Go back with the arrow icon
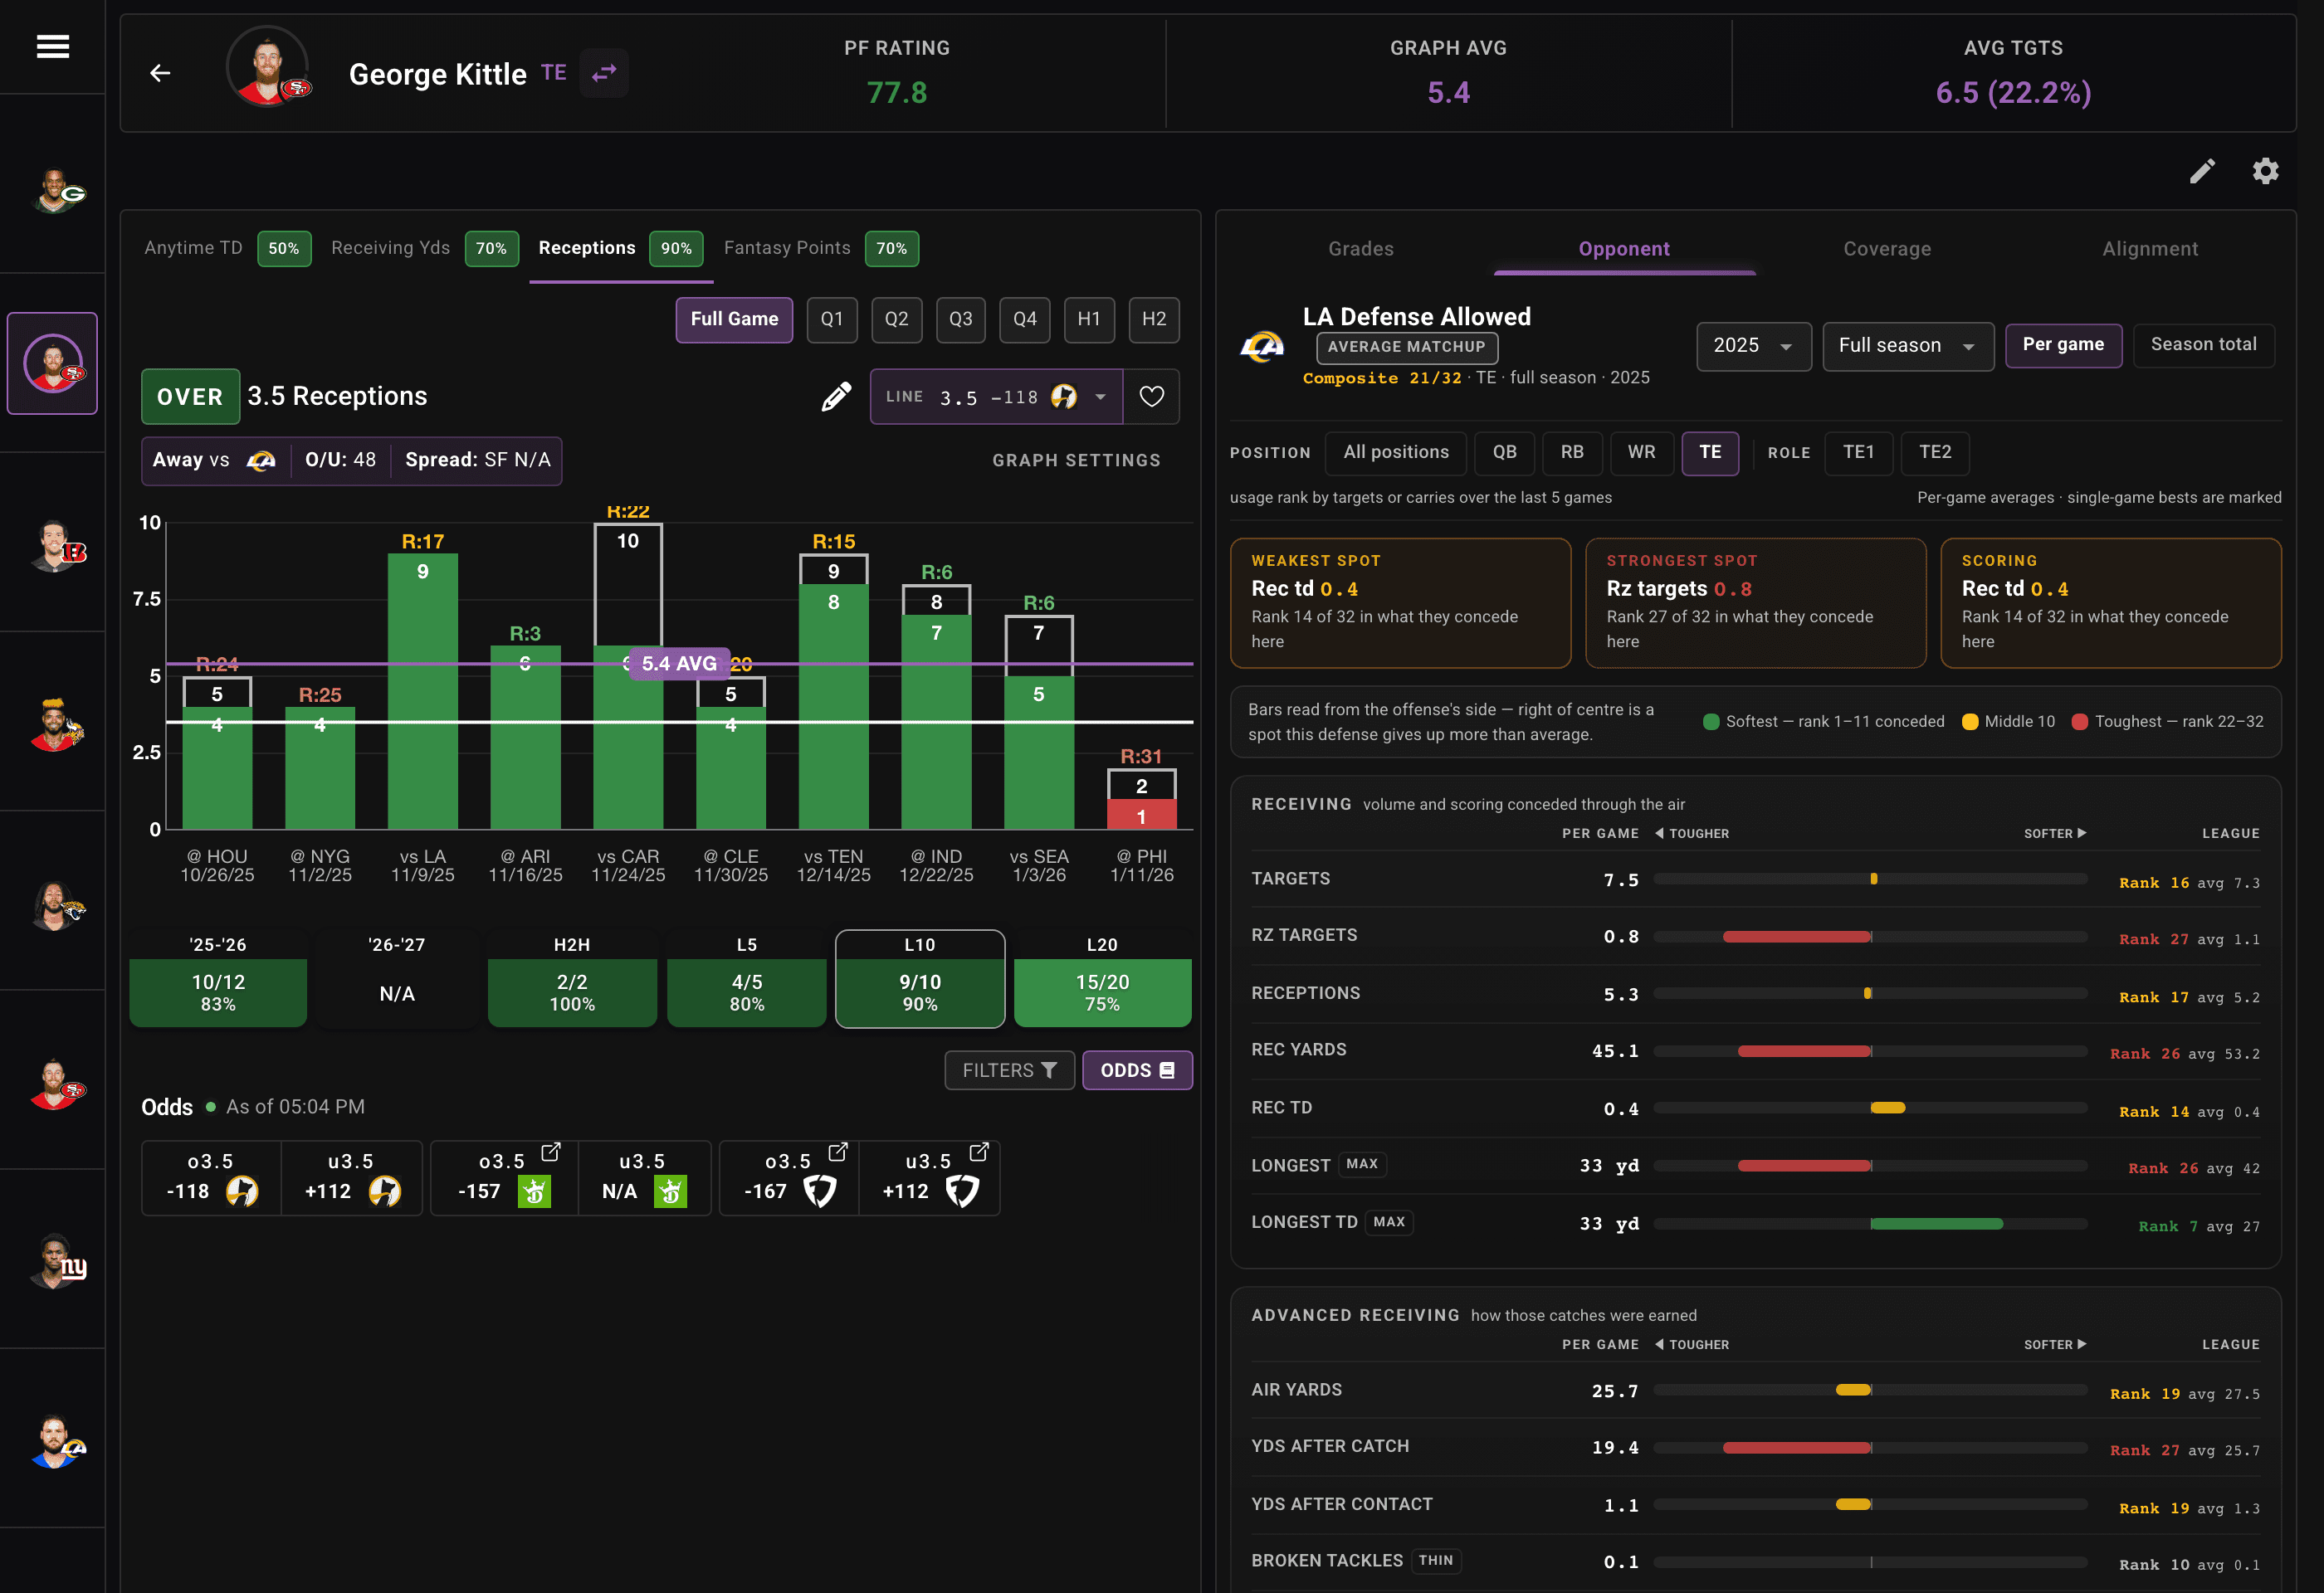This screenshot has height=1593, width=2324. pyautogui.click(x=160, y=73)
